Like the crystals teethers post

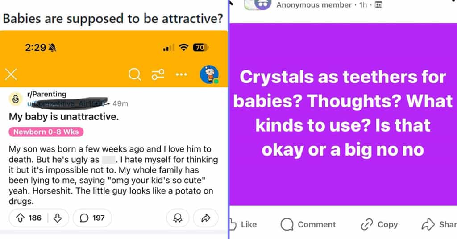tap(244, 224)
